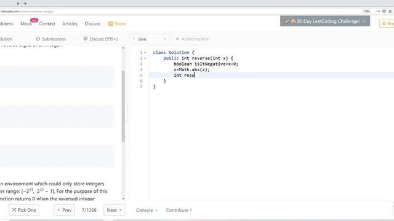Dismiss the 30-Day LeetCoding Challenge banner

364,21
